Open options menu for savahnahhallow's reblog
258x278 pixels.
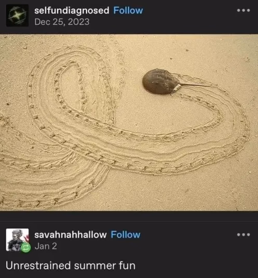[x=243, y=234]
